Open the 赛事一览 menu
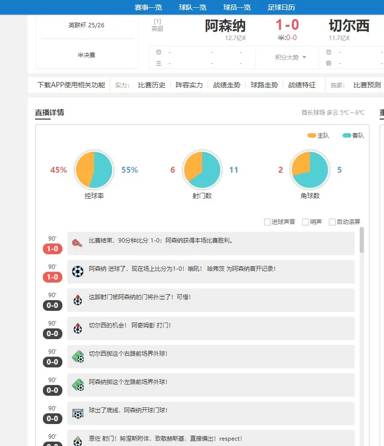Image resolution: width=384 pixels, height=446 pixels. coord(148,7)
